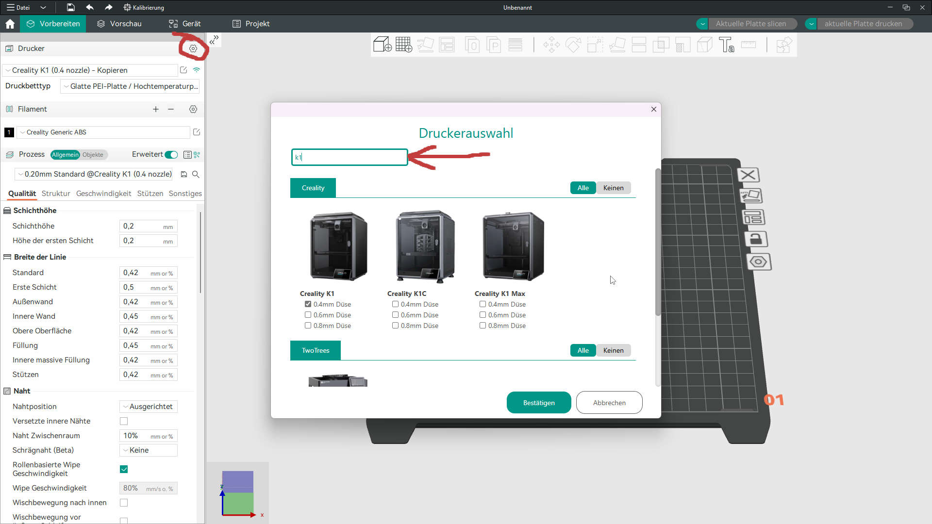
Task: Open compare presets list icon
Action: point(187,155)
